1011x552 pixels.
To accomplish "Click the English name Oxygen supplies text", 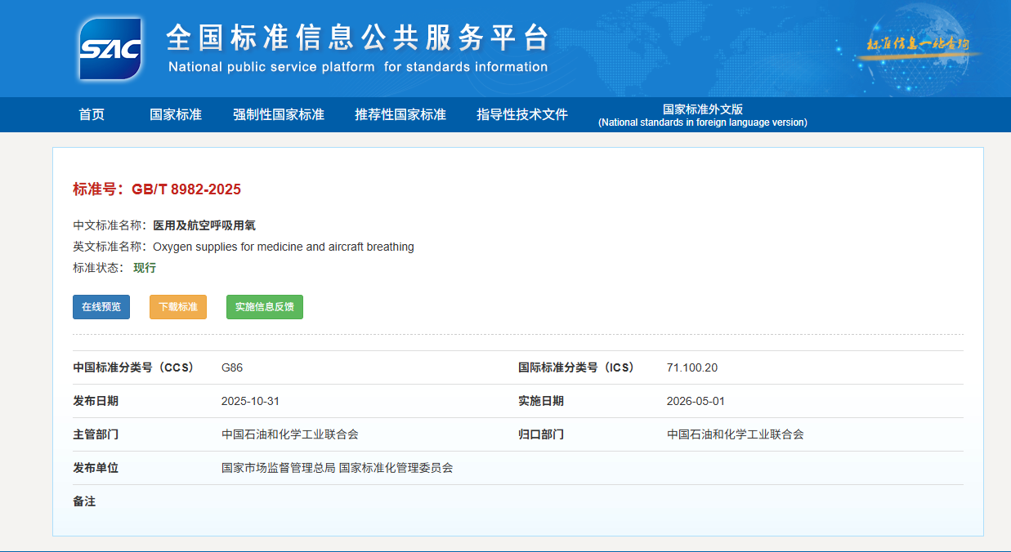I will [x=284, y=247].
